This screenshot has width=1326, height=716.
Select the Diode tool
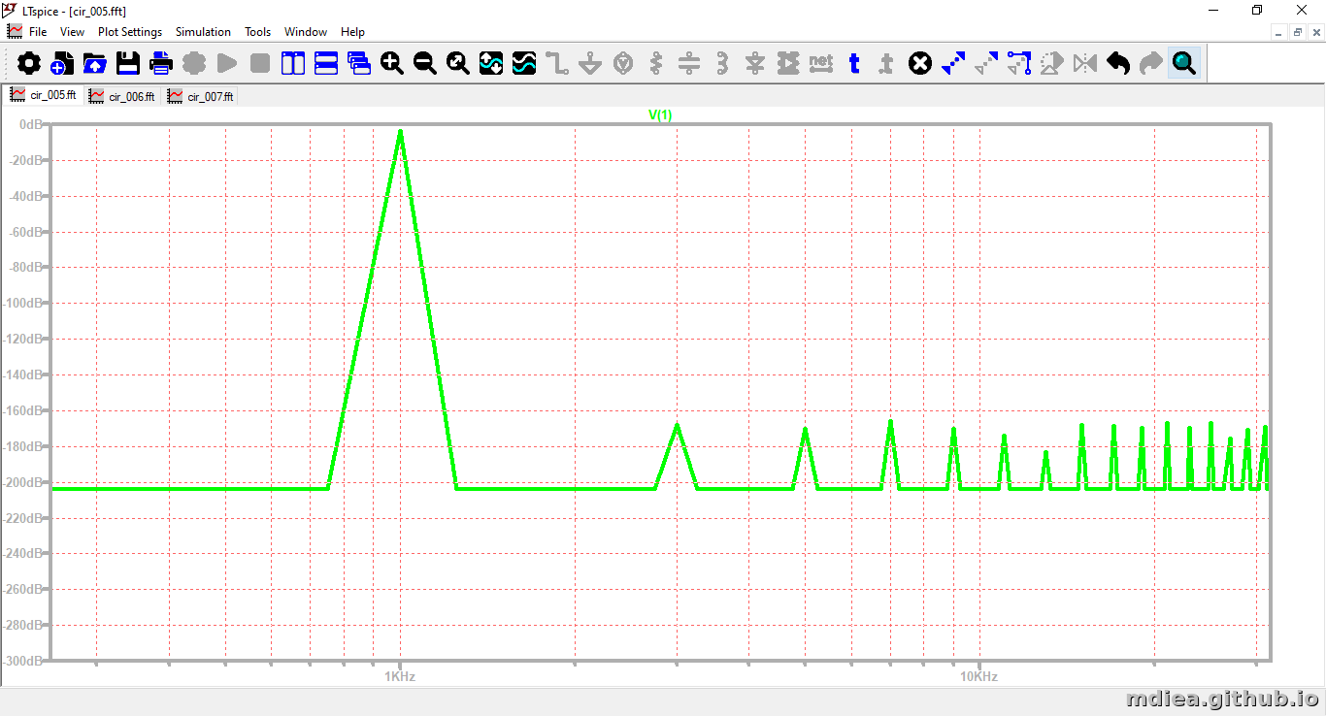tap(755, 64)
